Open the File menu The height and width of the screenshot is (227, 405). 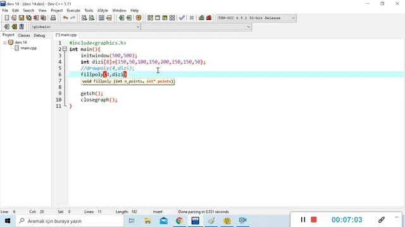click(x=5, y=11)
